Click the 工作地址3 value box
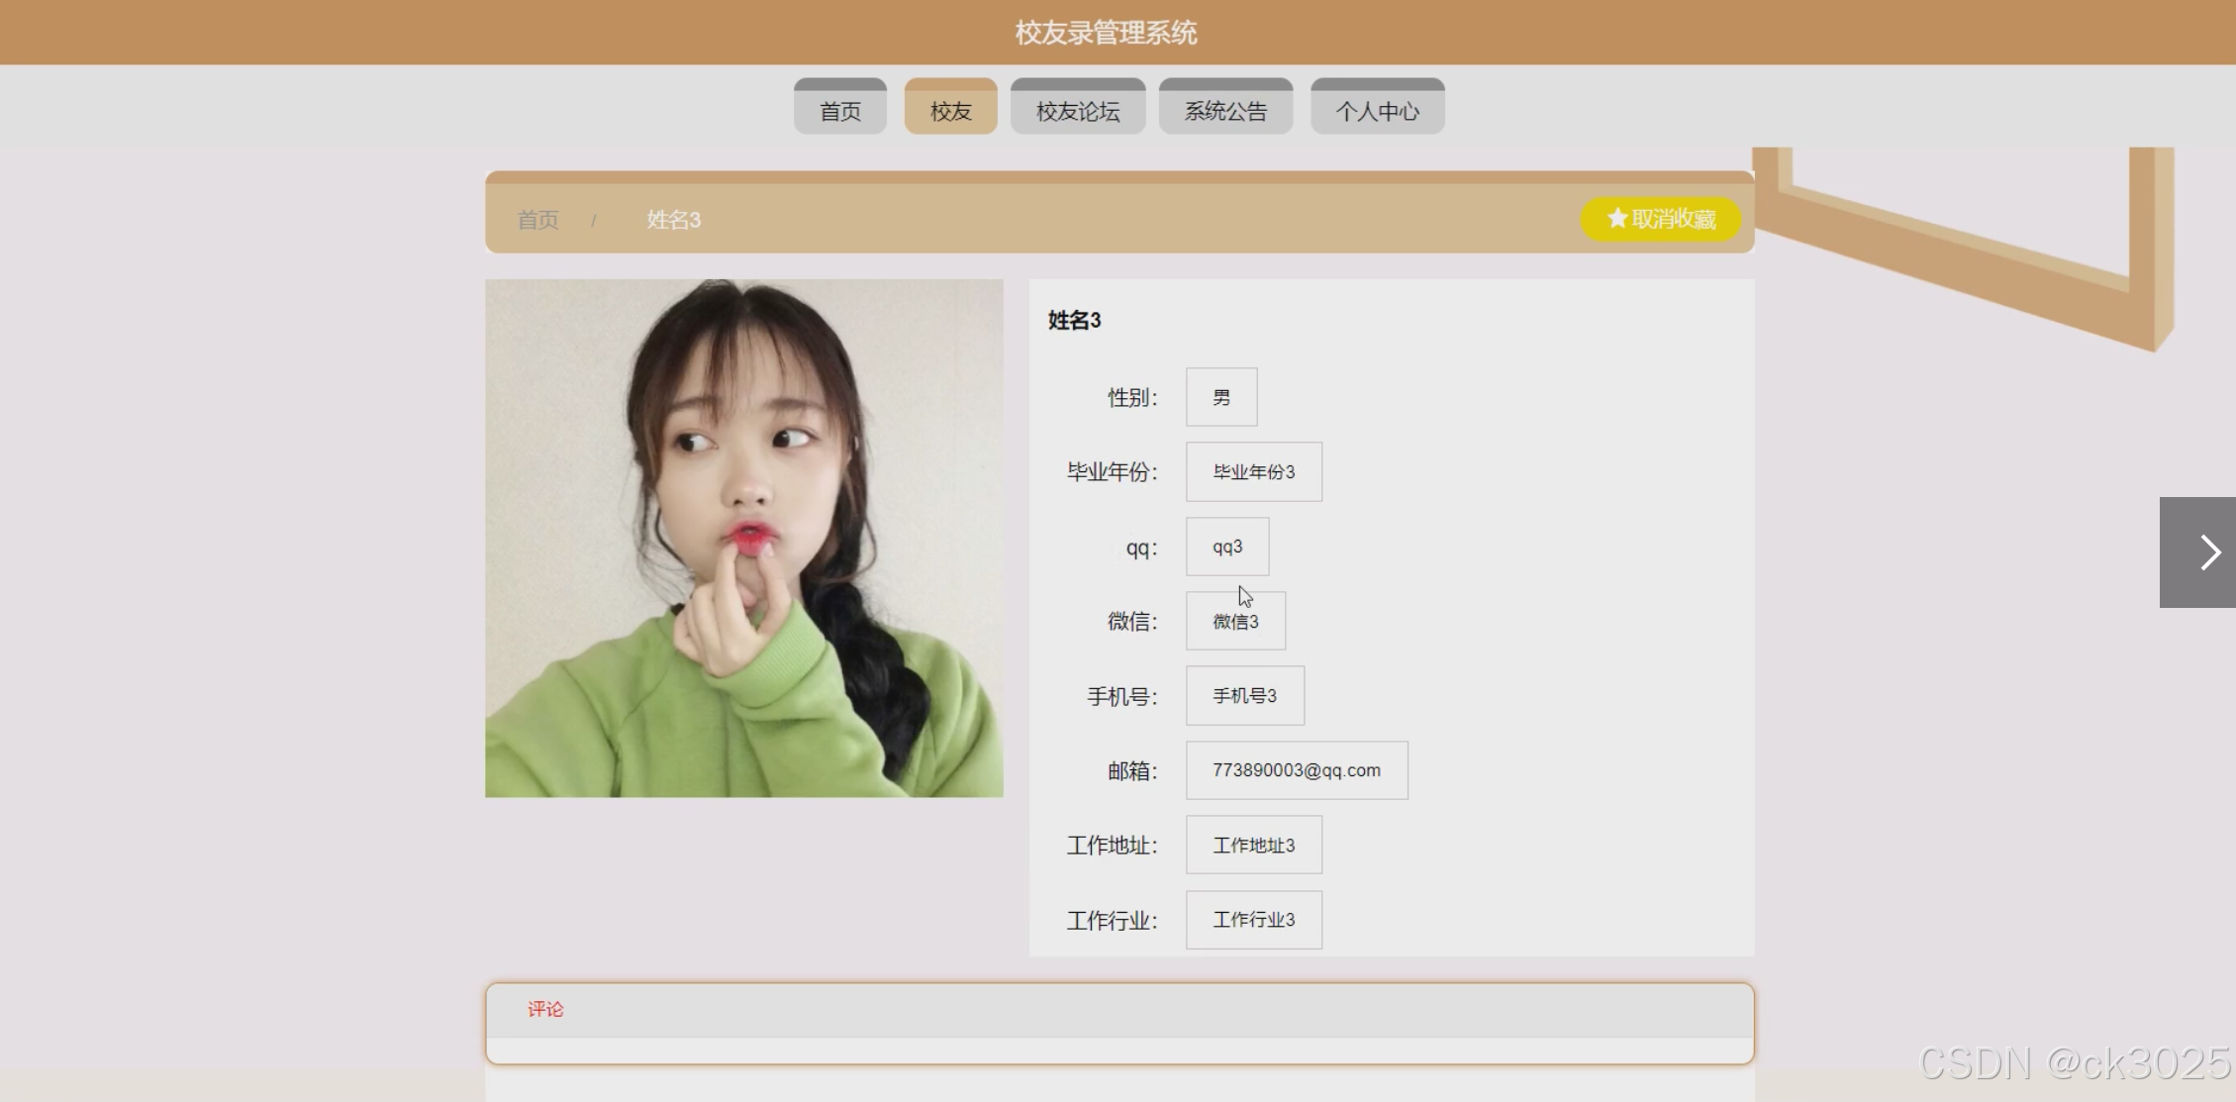The height and width of the screenshot is (1102, 2236). coord(1254,845)
